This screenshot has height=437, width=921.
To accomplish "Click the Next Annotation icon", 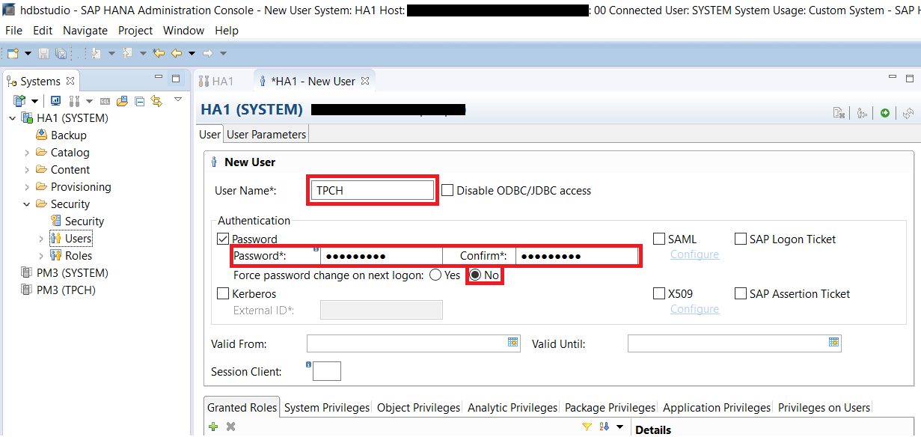I will [96, 53].
